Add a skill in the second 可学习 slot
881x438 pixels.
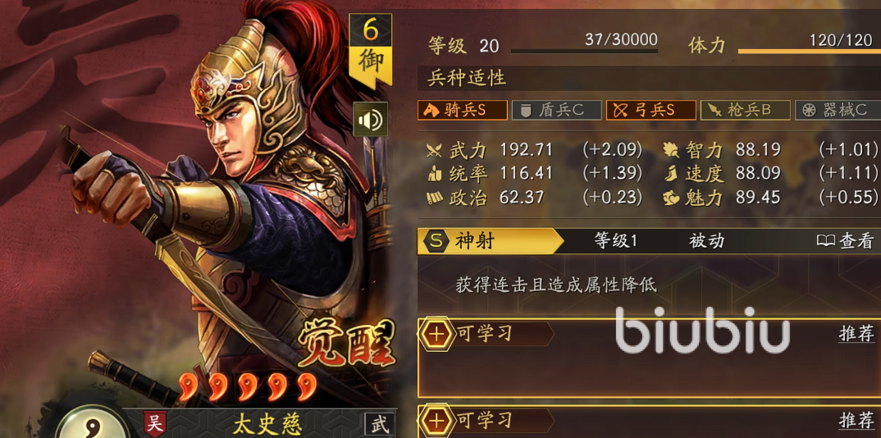[x=436, y=421]
